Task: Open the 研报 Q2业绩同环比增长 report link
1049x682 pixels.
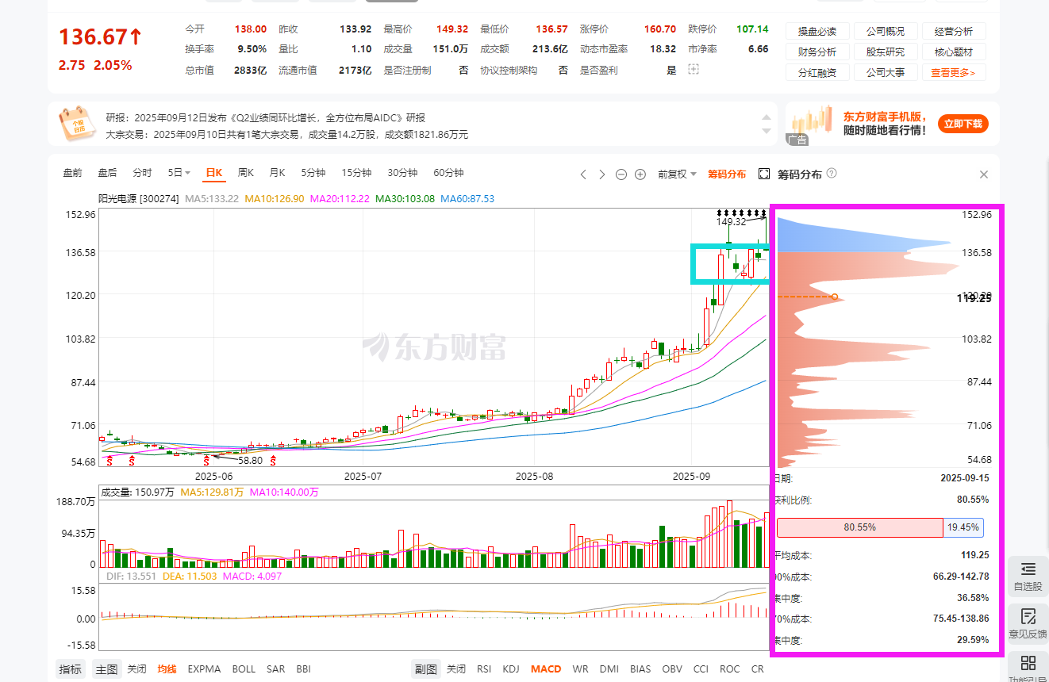Action: point(266,117)
